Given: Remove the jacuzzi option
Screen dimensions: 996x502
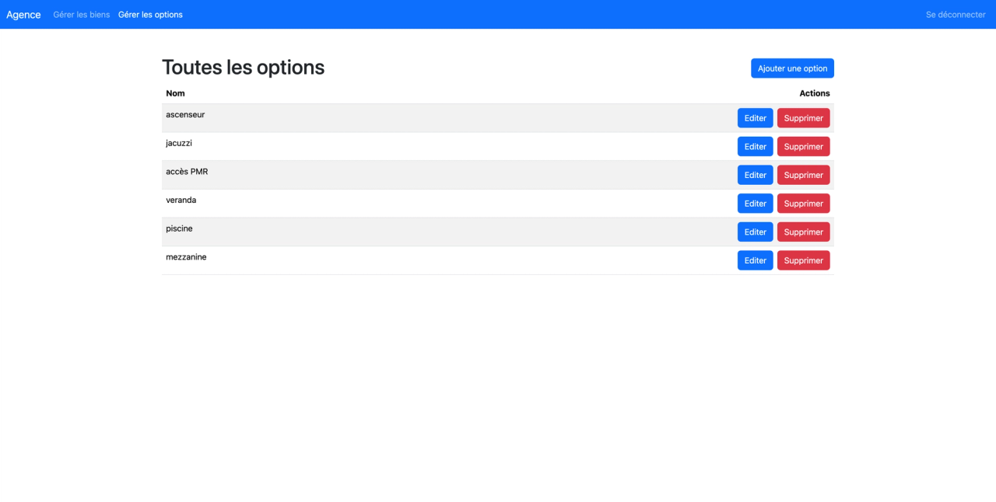Looking at the screenshot, I should tap(803, 147).
